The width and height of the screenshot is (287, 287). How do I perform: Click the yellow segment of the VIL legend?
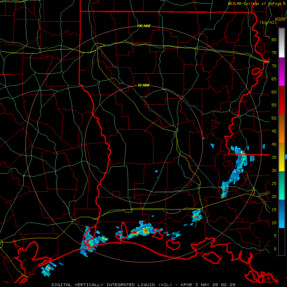point(282,157)
